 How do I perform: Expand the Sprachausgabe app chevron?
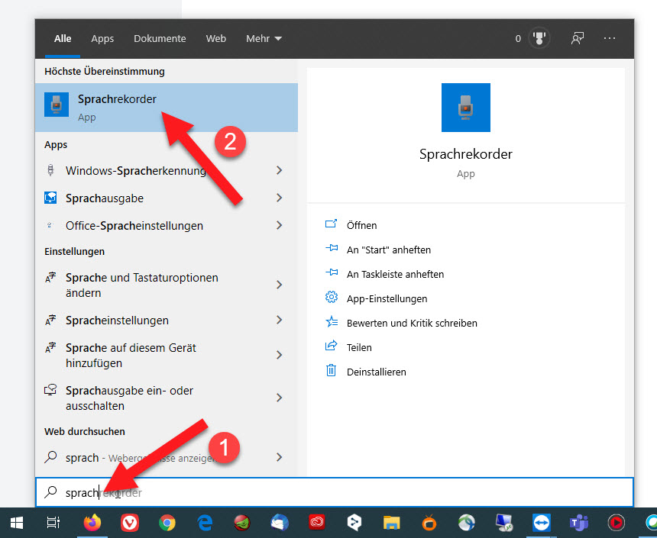279,198
